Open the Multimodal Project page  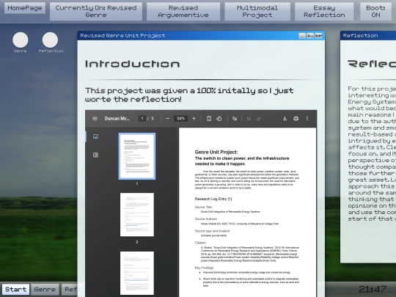257,11
